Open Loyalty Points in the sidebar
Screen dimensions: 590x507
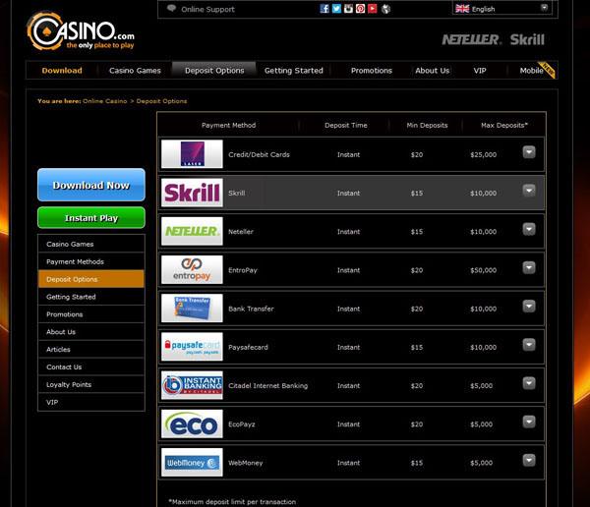point(91,384)
